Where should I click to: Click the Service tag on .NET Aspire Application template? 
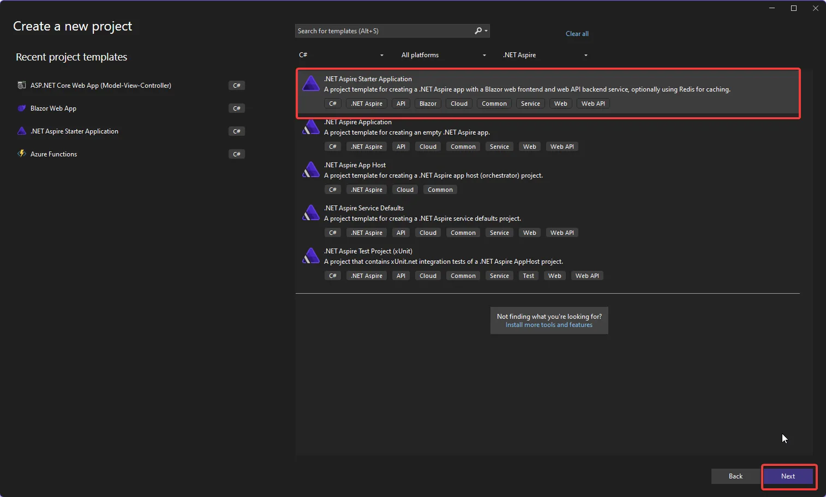tap(499, 147)
